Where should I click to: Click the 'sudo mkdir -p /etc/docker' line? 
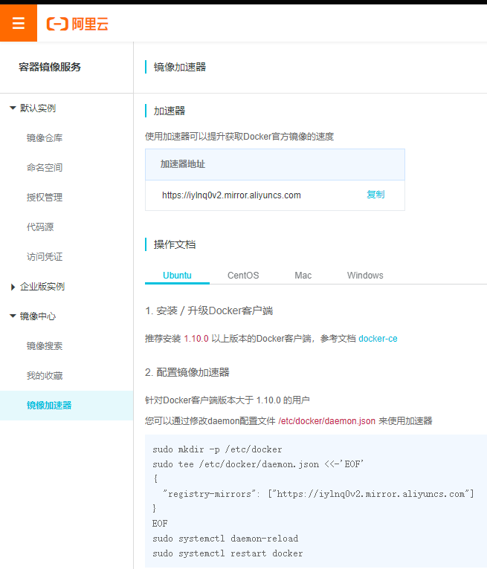(x=217, y=449)
